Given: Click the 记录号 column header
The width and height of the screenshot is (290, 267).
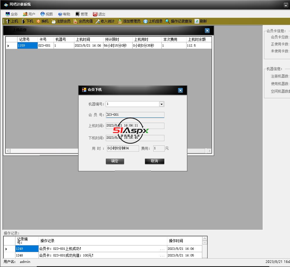Looking at the screenshot, I should pyautogui.click(x=27, y=39).
